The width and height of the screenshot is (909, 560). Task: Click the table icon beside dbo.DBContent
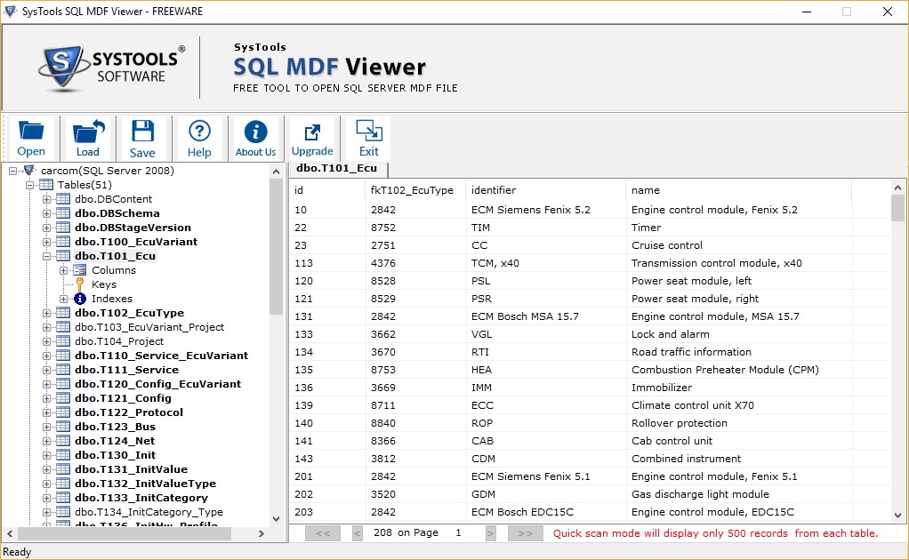(63, 199)
